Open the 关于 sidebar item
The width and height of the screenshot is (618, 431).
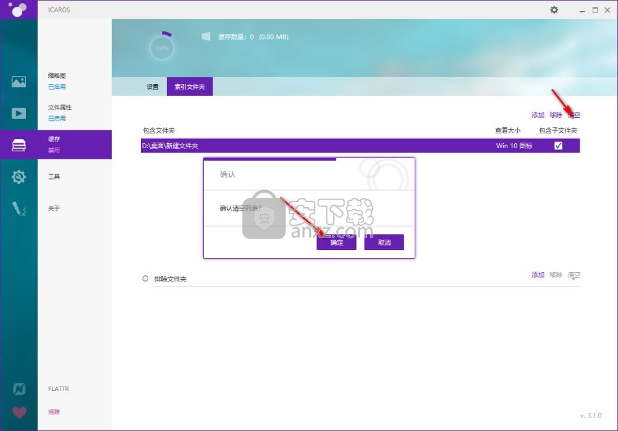pyautogui.click(x=54, y=208)
